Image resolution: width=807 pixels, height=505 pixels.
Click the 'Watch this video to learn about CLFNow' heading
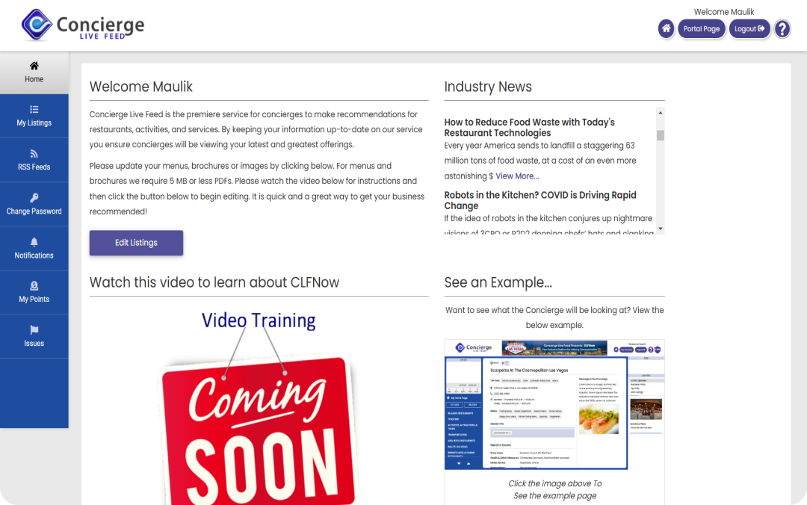(x=214, y=282)
